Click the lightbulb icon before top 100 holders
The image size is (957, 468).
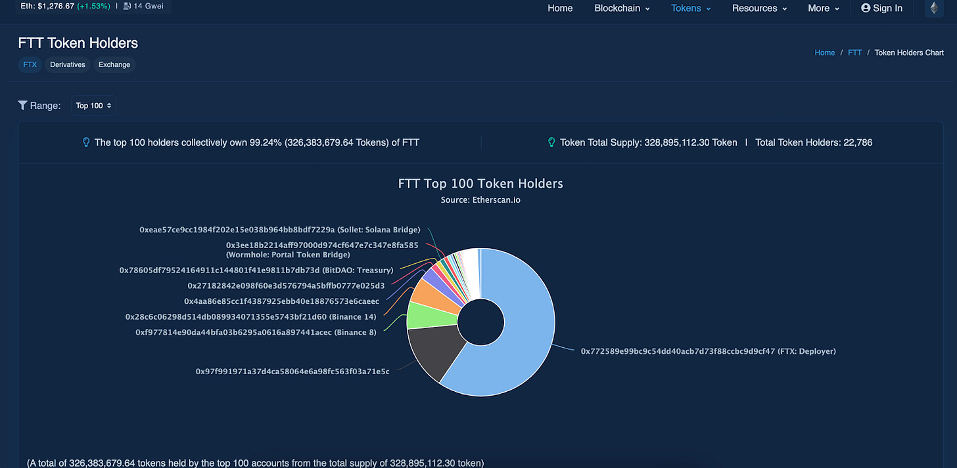[x=86, y=142]
